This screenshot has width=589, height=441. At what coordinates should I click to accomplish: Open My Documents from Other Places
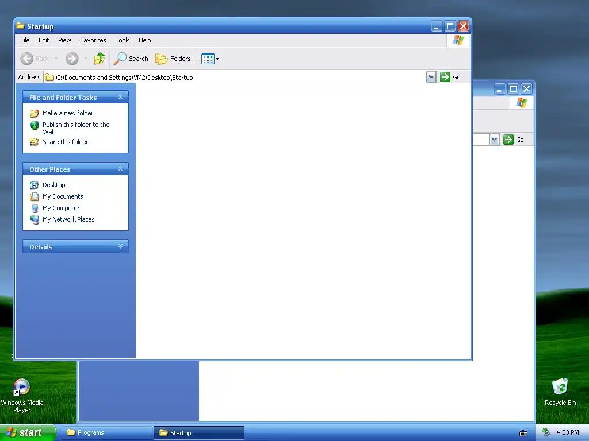63,196
